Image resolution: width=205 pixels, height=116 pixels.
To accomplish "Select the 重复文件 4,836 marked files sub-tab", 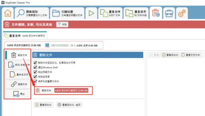I will (25, 36).
